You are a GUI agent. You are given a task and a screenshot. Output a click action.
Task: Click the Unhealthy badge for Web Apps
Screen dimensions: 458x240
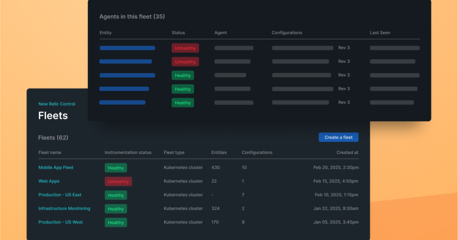click(118, 182)
